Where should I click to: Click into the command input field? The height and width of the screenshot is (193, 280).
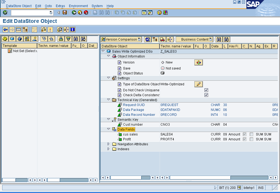[30, 13]
